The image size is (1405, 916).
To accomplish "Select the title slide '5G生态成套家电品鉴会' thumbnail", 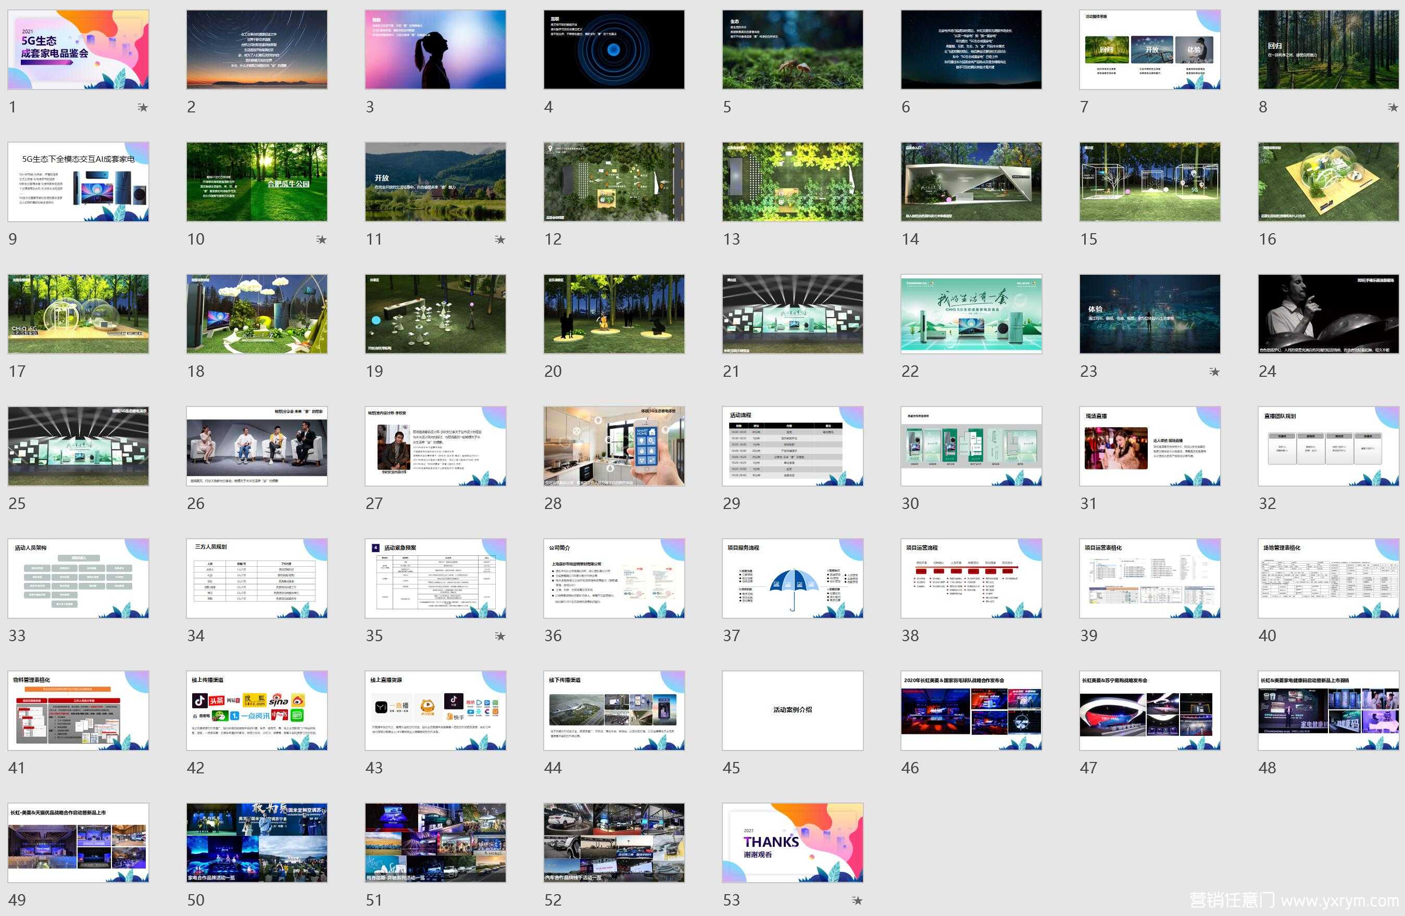I will tap(79, 49).
